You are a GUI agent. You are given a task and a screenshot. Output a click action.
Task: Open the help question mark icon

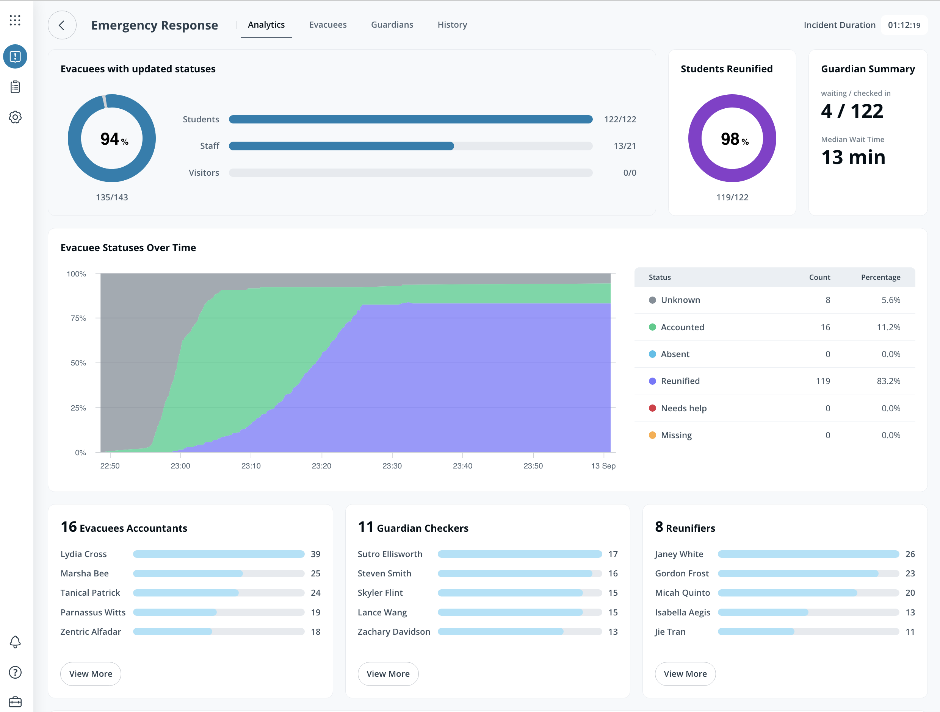click(x=15, y=672)
